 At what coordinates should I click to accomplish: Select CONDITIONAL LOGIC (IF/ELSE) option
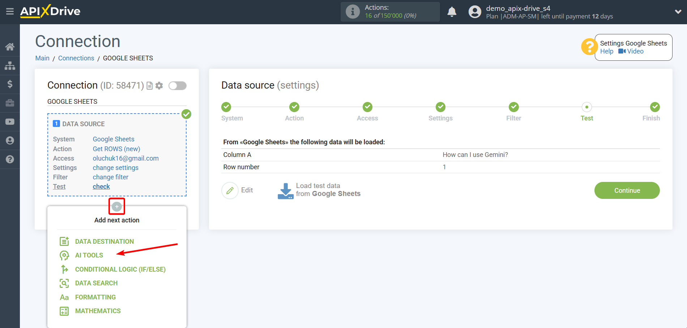click(x=120, y=269)
